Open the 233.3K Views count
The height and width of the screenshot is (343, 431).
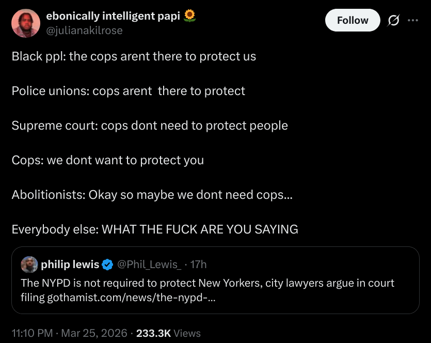click(168, 333)
